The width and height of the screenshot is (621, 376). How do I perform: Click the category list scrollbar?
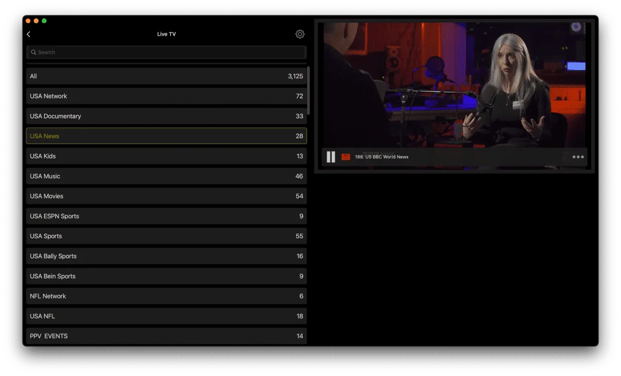309,91
